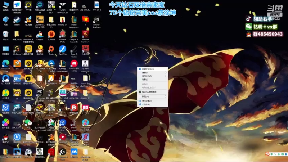Select the Origin launcher icon
288x162 pixels.
point(51,50)
